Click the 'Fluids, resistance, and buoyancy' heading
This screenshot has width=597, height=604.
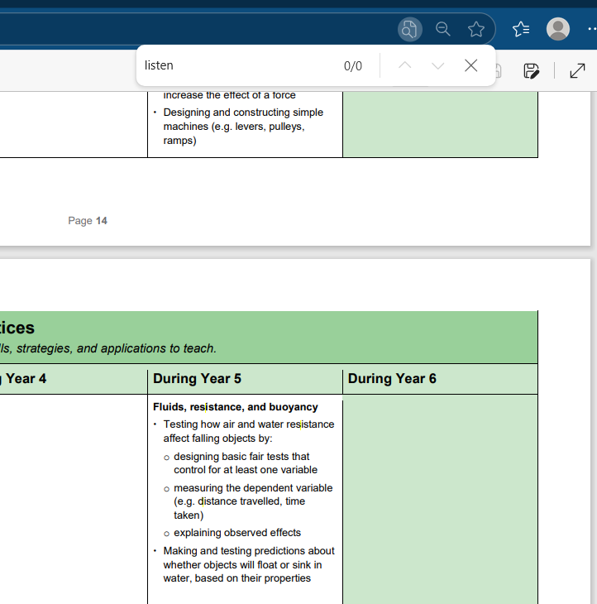(236, 407)
